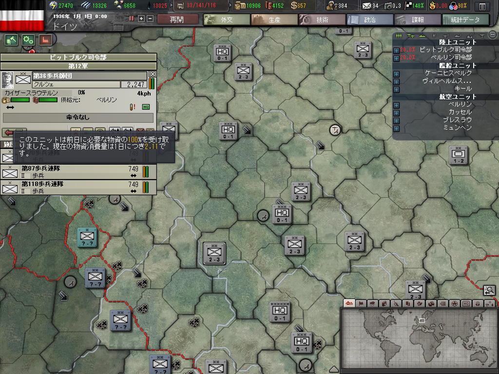
Task: Click the HQ counter labelled XXXXXX 0-1
Action: click(280, 312)
